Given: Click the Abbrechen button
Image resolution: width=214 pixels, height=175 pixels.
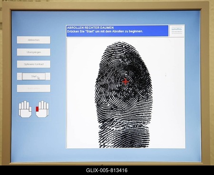Looking at the screenshot, I should [34, 40].
